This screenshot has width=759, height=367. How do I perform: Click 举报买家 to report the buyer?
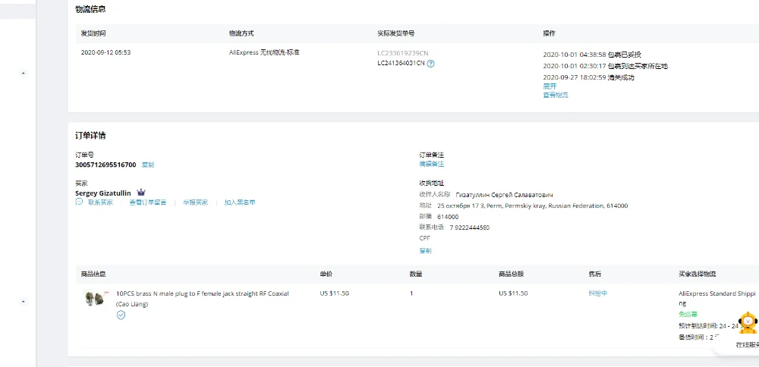[x=195, y=202]
